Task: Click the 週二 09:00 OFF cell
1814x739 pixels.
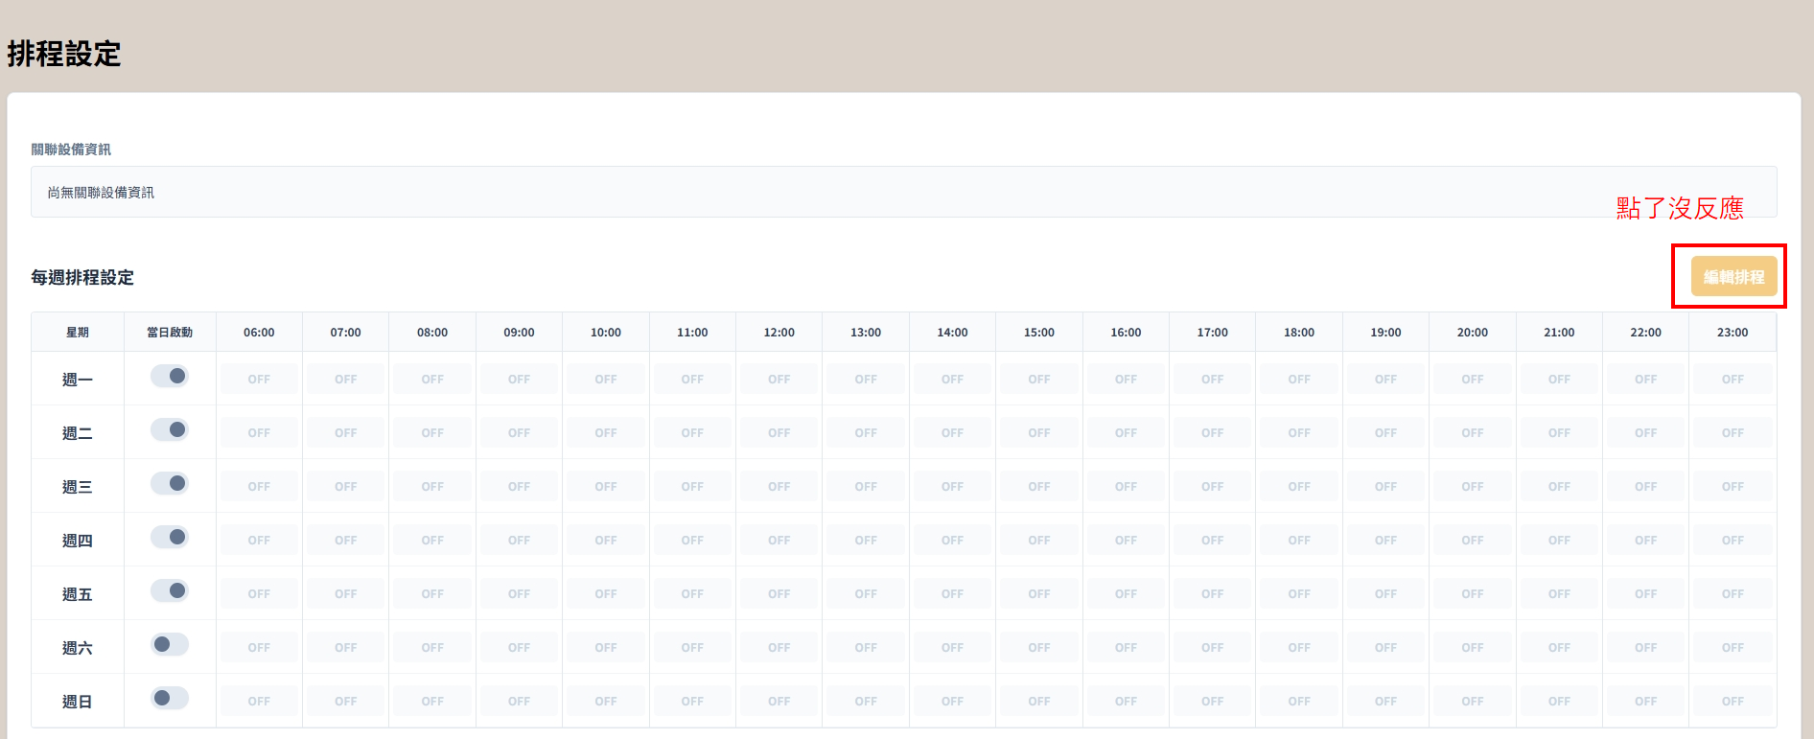Action: [x=519, y=433]
